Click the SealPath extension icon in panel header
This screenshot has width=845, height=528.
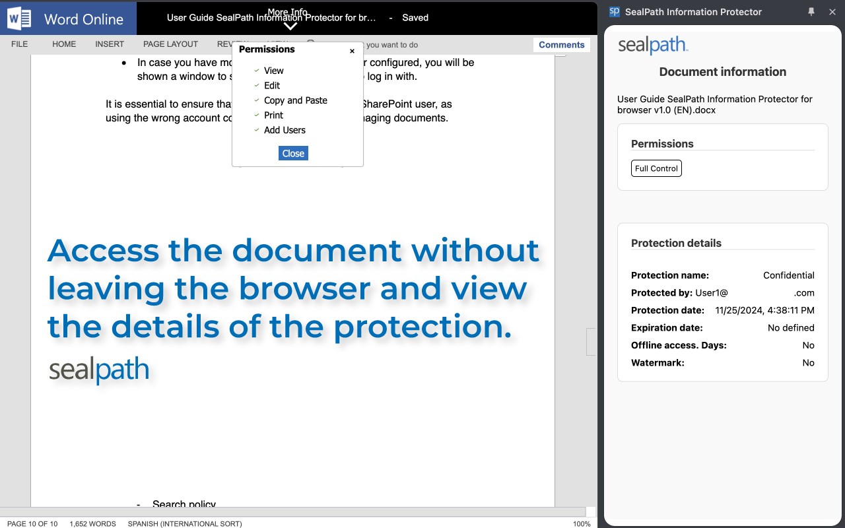click(x=615, y=12)
